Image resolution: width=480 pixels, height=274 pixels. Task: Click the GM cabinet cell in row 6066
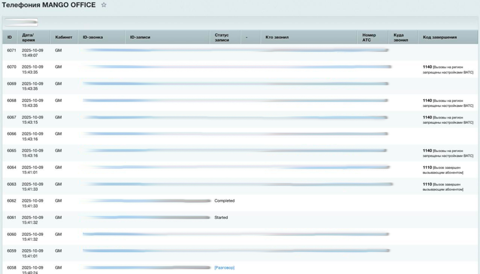point(59,134)
